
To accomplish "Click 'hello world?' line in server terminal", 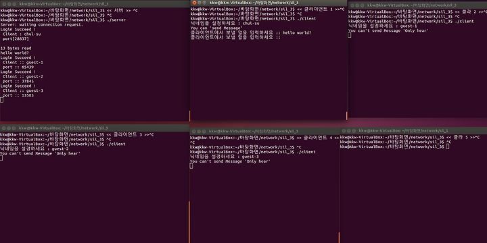I will pyautogui.click(x=15, y=53).
